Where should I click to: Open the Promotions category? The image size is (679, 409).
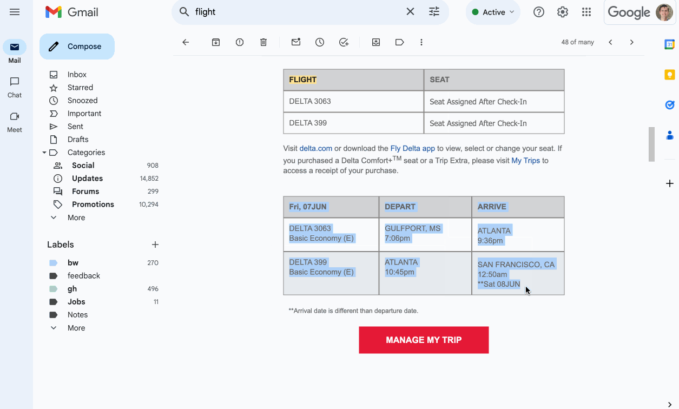point(93,205)
